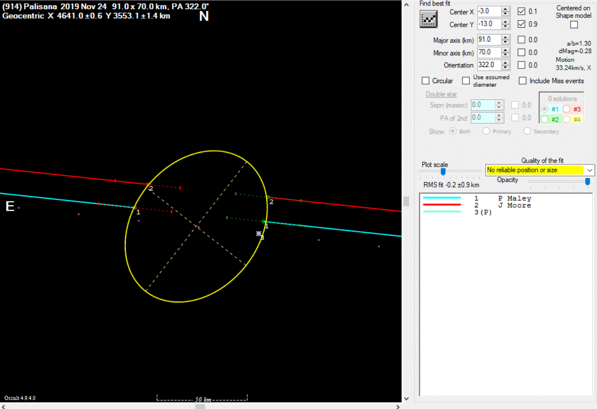This screenshot has height=409, width=597.
Task: Open the Quality of fit dropdown
Action: 590,170
